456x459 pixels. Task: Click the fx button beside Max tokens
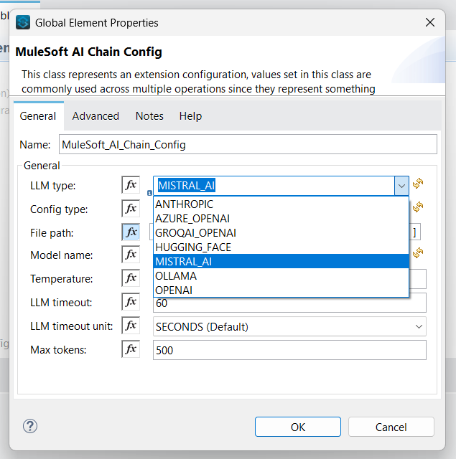tap(131, 349)
